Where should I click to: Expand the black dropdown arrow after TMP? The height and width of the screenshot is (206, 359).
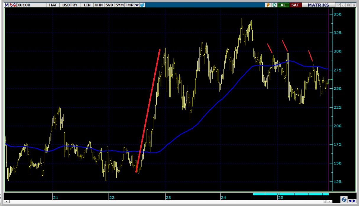point(137,5)
